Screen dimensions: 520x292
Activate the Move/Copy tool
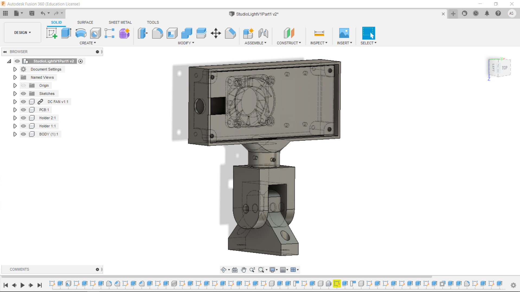[216, 33]
